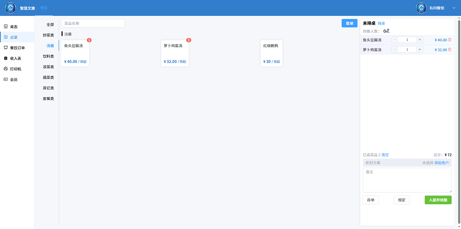
Task: Decrease 萝卜鸡蛋汤 quantity with minus
Action: click(x=395, y=50)
